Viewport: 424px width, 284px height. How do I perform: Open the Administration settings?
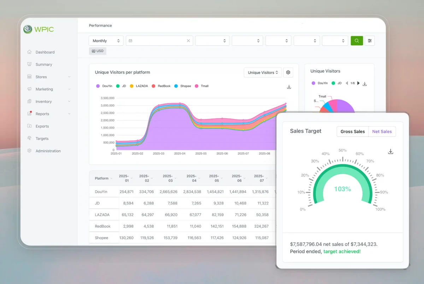click(x=48, y=150)
